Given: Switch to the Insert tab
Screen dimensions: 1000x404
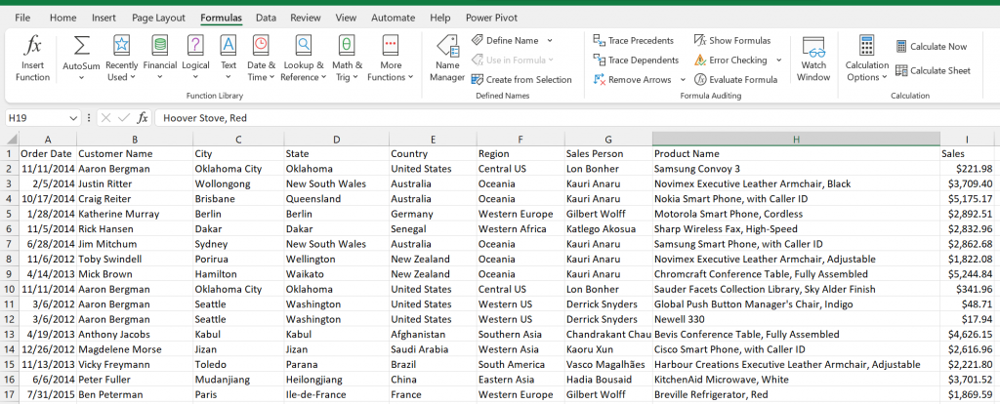Looking at the screenshot, I should pyautogui.click(x=104, y=18).
